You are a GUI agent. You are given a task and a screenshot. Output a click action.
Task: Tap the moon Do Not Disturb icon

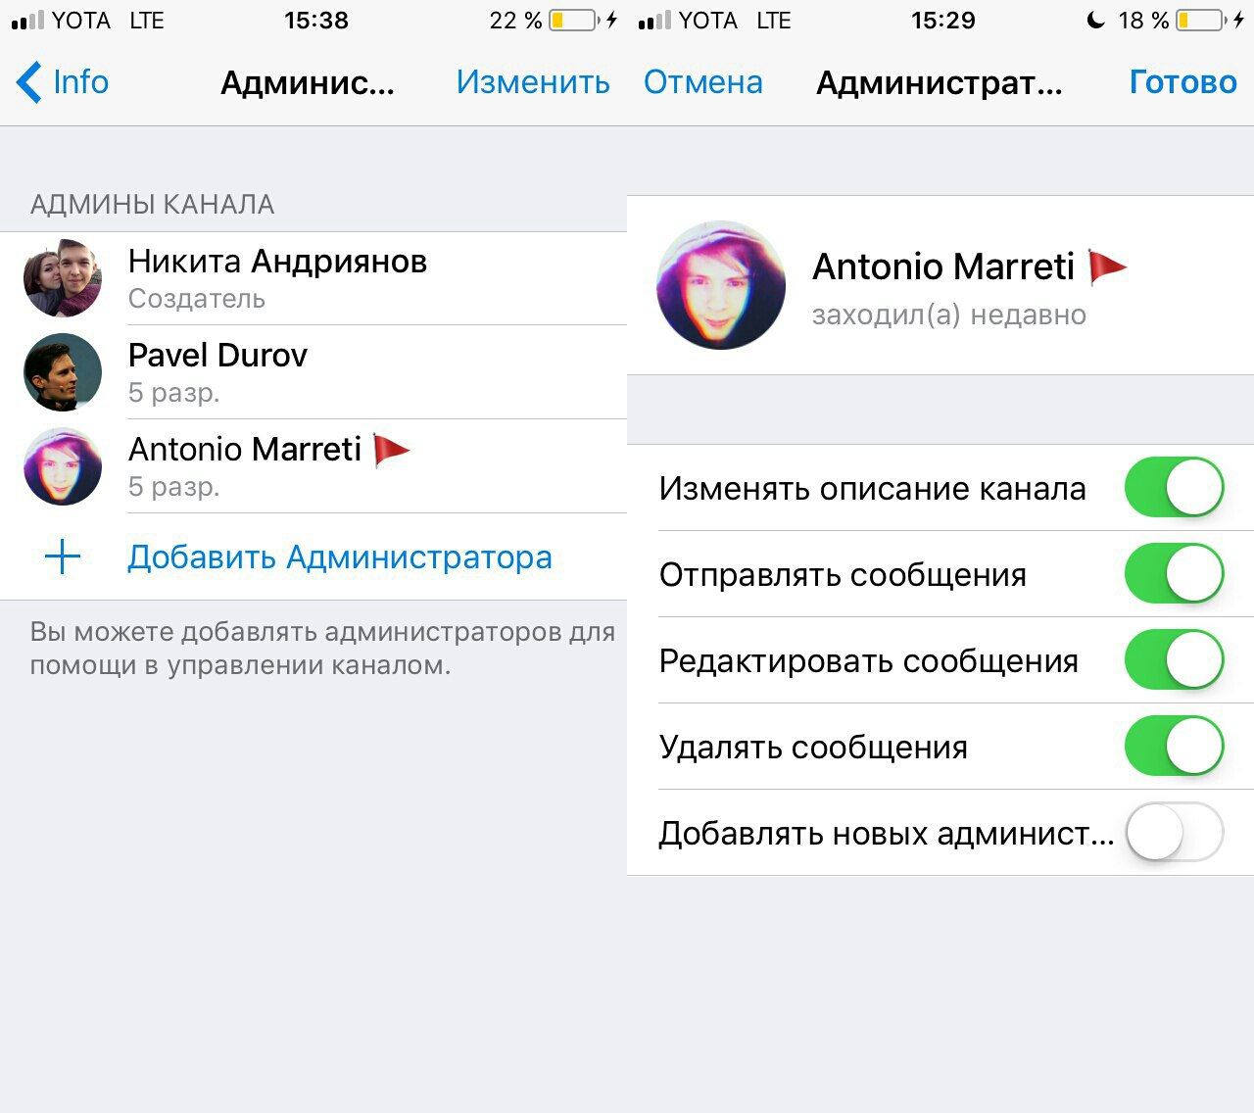1096,20
